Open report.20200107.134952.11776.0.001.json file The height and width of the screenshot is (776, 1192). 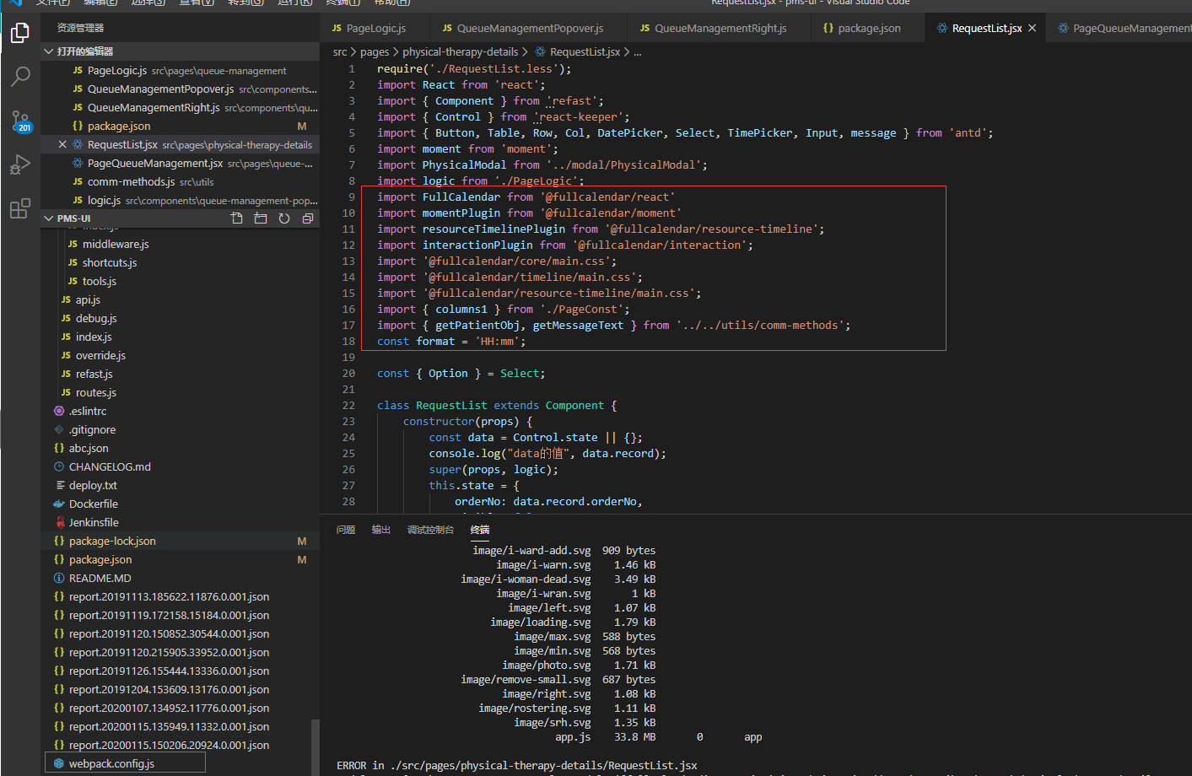pos(180,709)
